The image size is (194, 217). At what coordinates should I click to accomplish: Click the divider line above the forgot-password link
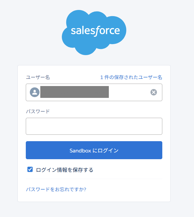click(x=94, y=179)
